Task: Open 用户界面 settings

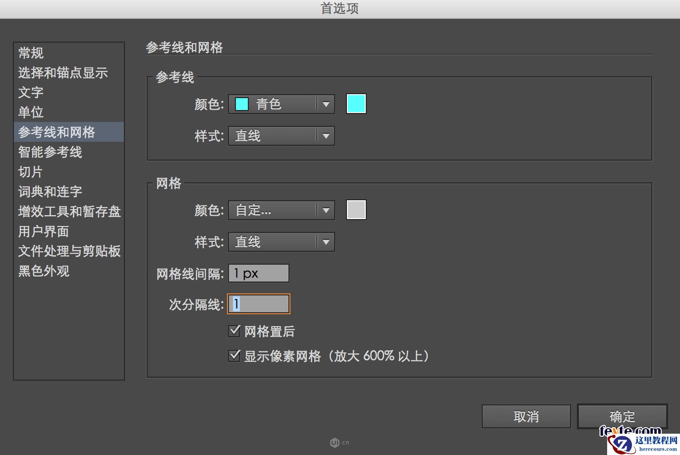Action: pyautogui.click(x=43, y=231)
